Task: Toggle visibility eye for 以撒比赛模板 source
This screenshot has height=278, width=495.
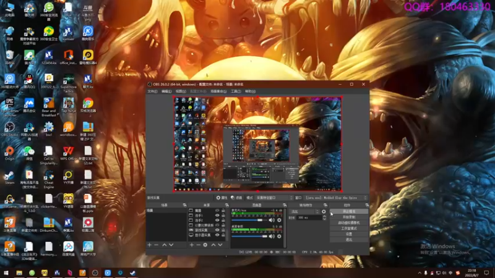Action: [217, 225]
